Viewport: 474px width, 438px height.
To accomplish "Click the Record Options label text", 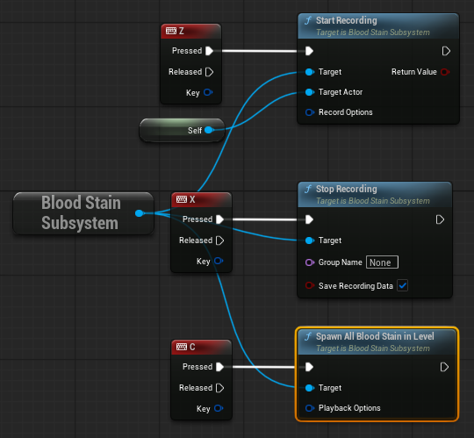I will tap(346, 112).
